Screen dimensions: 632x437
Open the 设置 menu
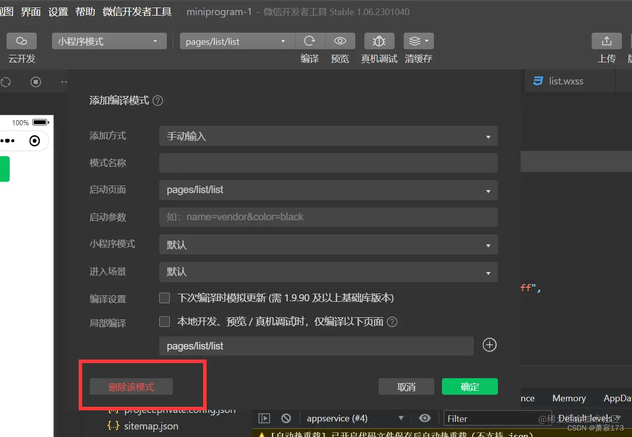click(58, 12)
